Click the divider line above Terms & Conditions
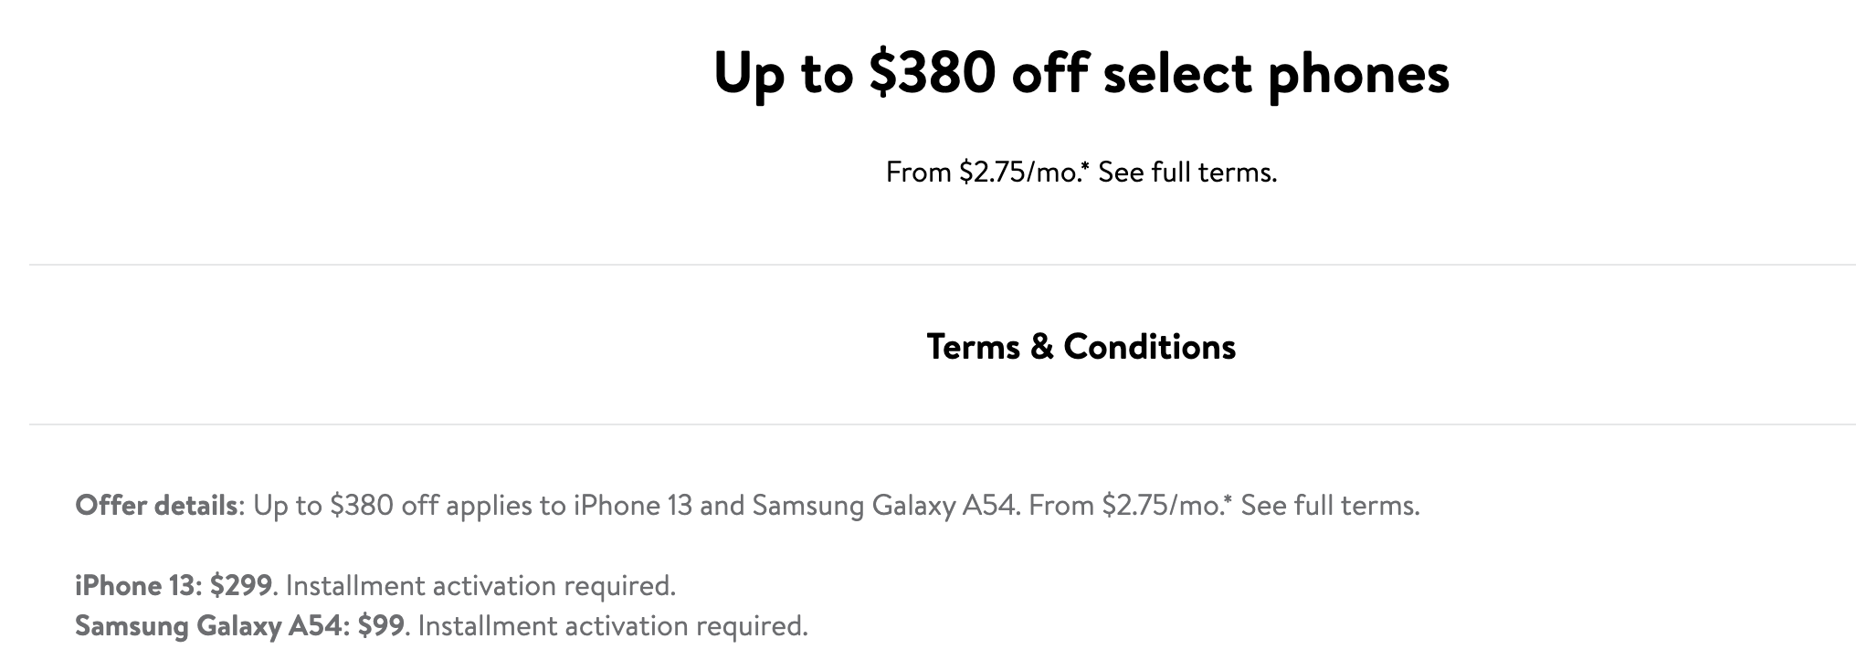 coord(943,265)
